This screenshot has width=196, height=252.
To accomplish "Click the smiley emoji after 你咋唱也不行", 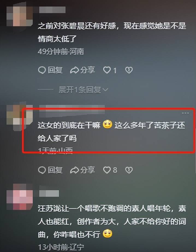I will coord(107,233).
